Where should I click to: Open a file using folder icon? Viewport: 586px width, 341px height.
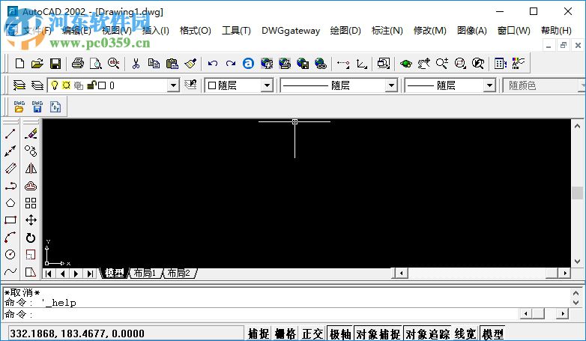click(37, 64)
